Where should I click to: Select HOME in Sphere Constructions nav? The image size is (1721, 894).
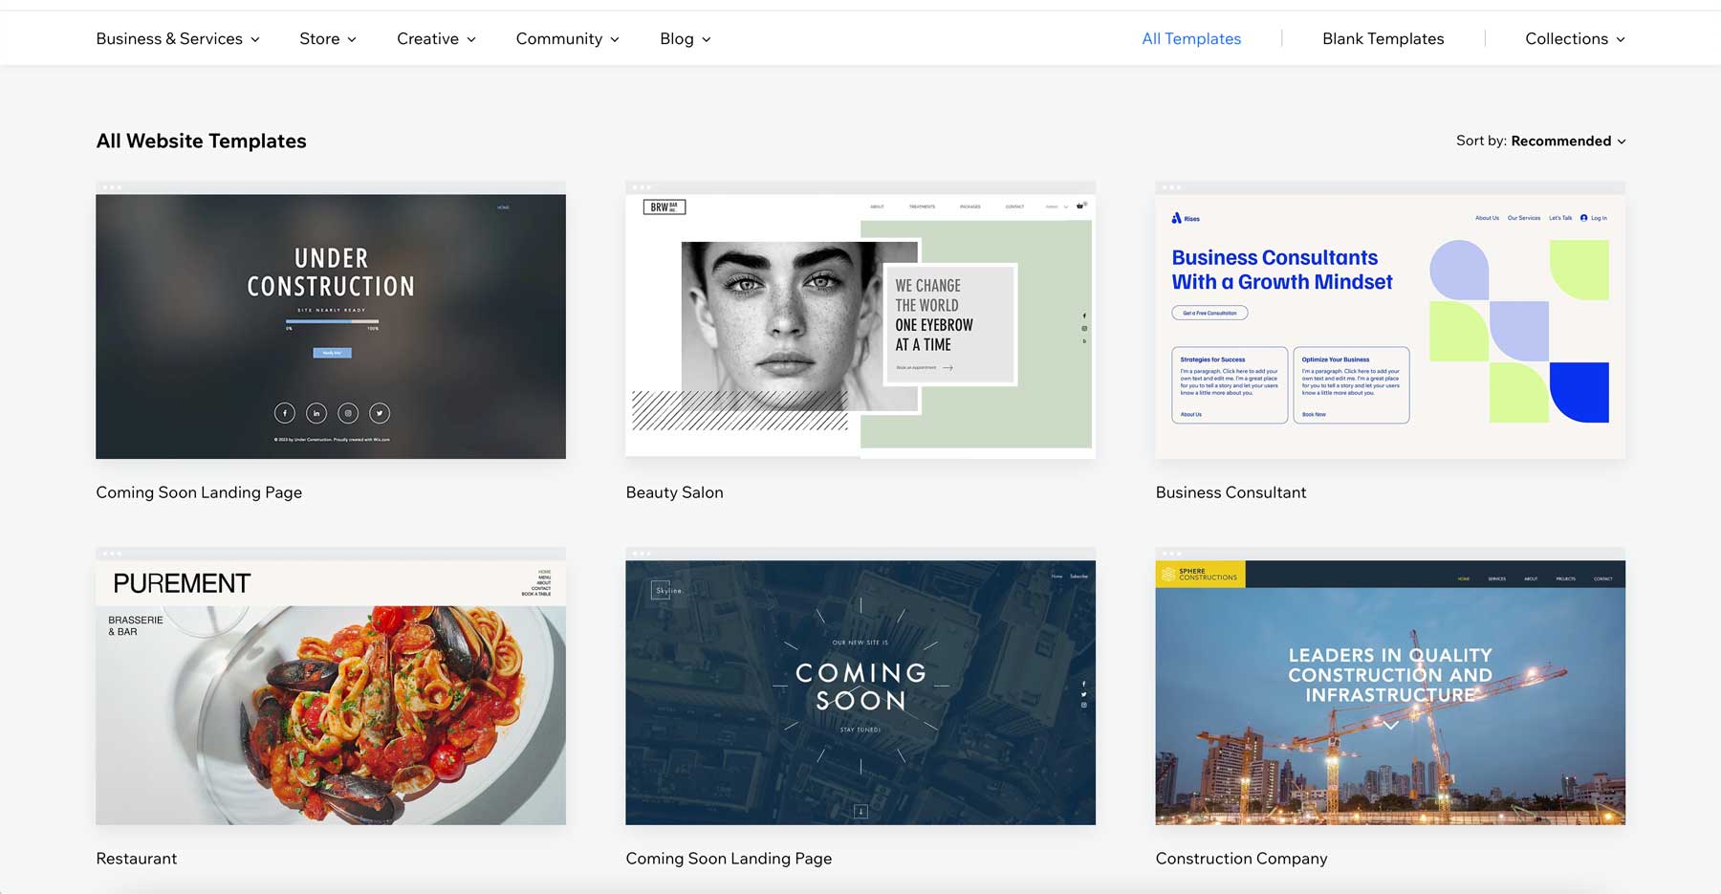pos(1464,578)
